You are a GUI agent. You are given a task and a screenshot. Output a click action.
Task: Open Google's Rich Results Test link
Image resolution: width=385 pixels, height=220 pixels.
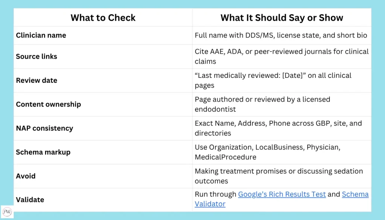coord(282,194)
